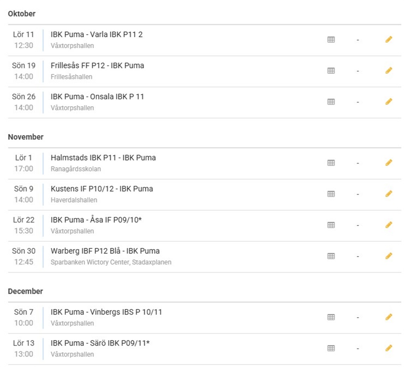Open table icon for Åsa IF P09/10 match
The width and height of the screenshot is (404, 367).
[x=331, y=225]
